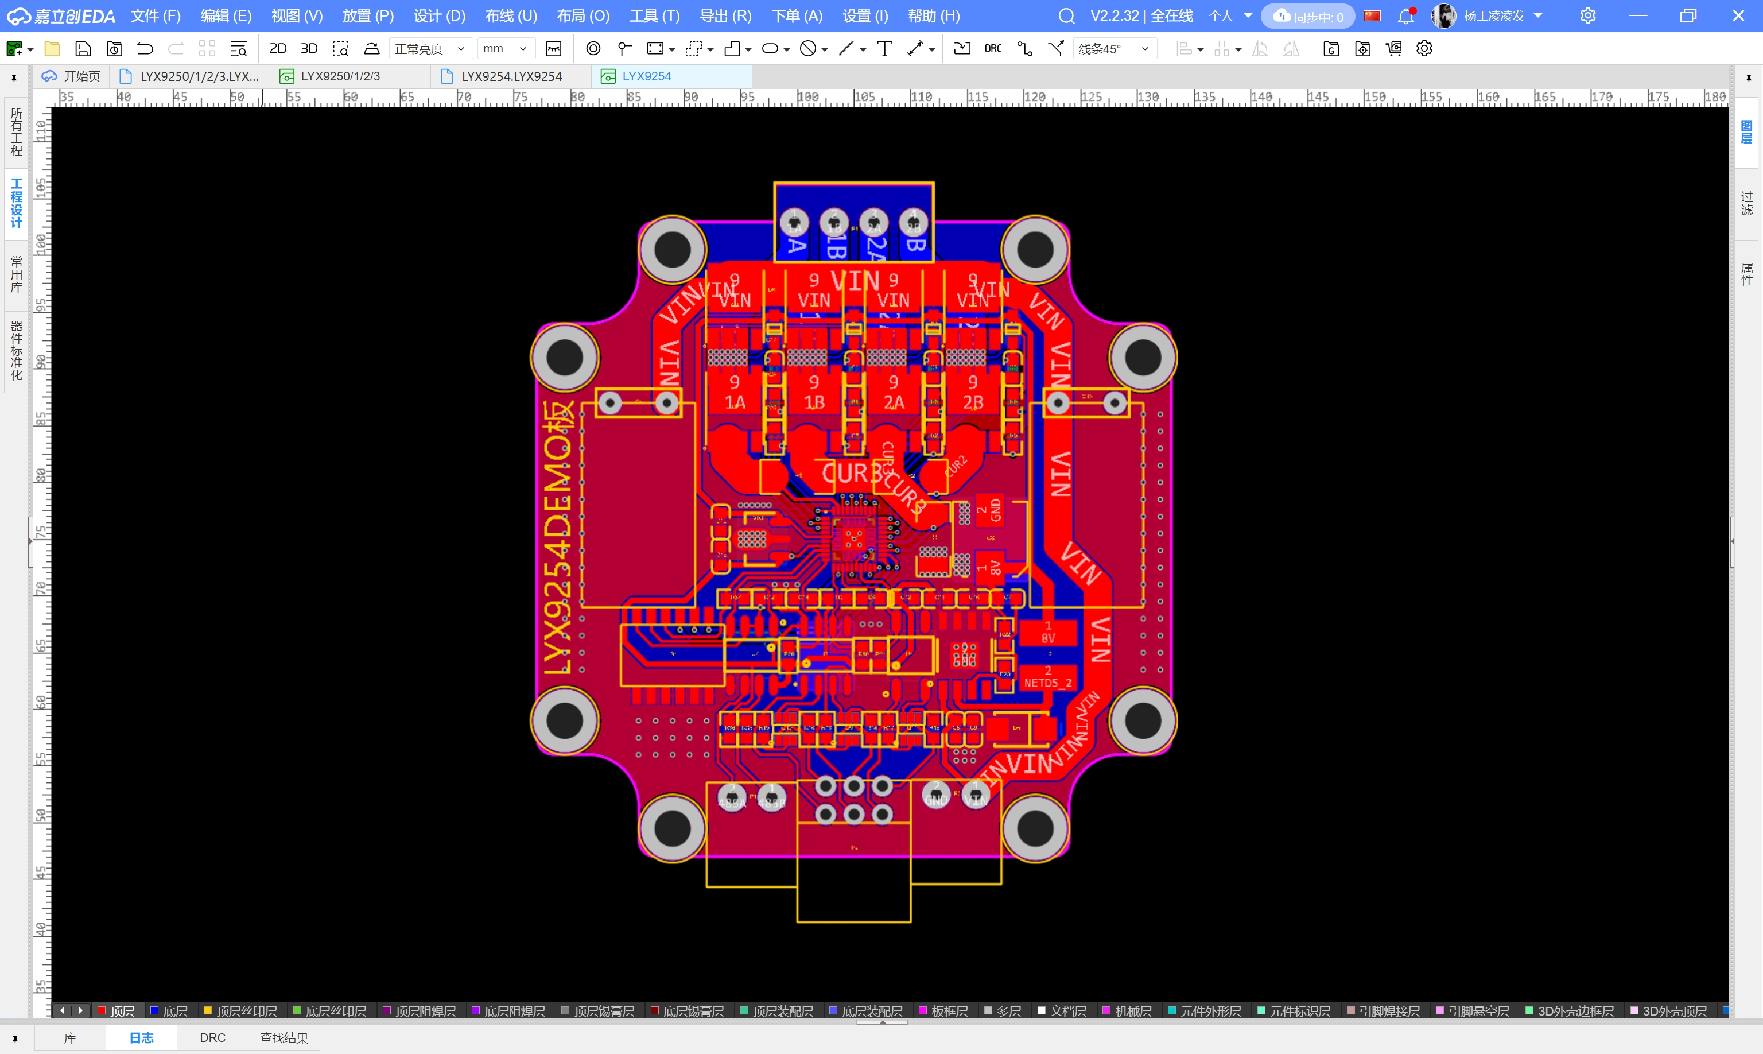
Task: Open the 导出 (R) menu
Action: point(725,15)
